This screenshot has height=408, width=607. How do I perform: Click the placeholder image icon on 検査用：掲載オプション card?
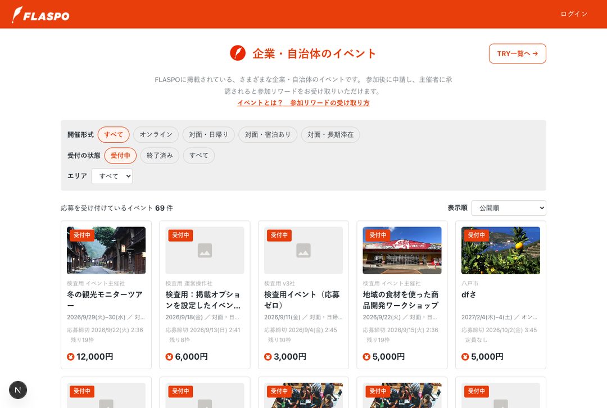tap(205, 251)
